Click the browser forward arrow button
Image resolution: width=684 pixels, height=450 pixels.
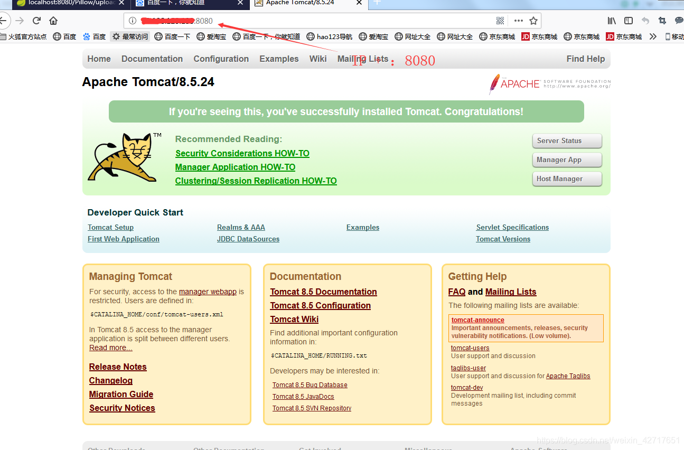pos(20,21)
